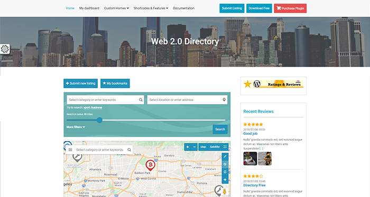370x197 pixels.
Task: Open the Good job review link
Action: (251, 133)
